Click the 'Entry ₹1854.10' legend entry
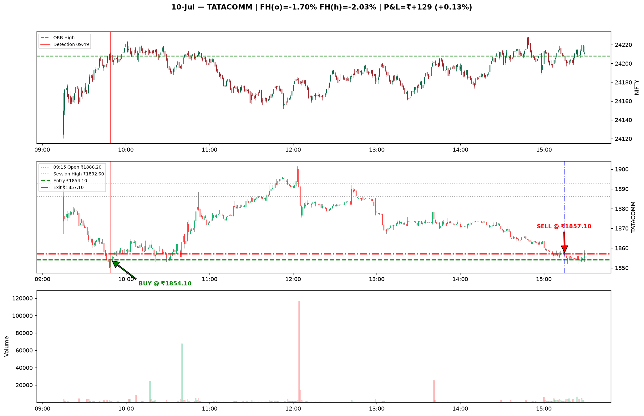 pos(64,181)
